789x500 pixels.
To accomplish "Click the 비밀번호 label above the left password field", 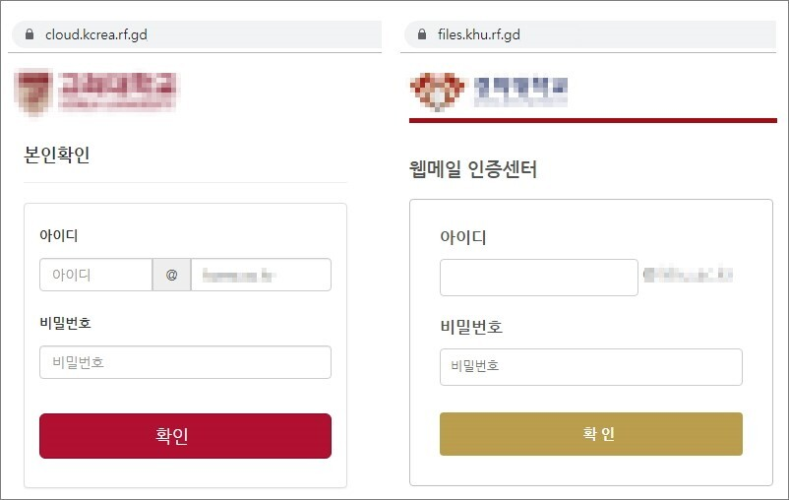I will pos(65,323).
